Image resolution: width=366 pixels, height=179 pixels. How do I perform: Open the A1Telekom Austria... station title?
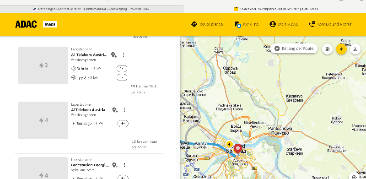click(90, 110)
